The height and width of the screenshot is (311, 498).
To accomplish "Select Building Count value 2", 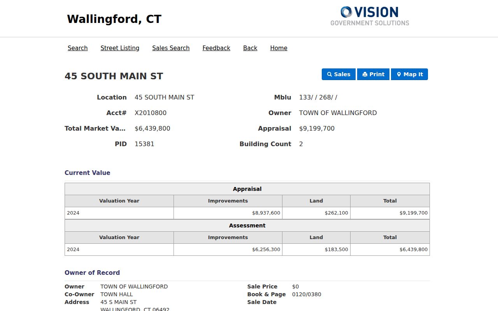I will pyautogui.click(x=301, y=144).
